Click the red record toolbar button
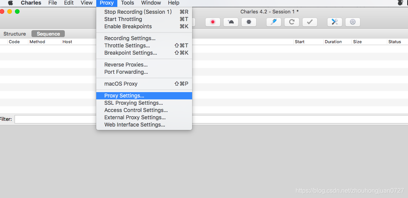The image size is (408, 198). (x=212, y=22)
